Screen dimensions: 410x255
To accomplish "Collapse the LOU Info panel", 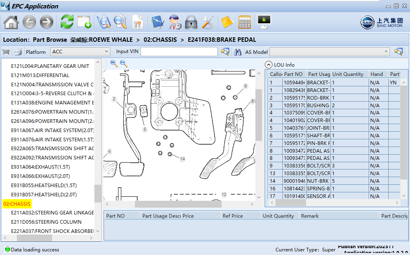I will pos(268,65).
